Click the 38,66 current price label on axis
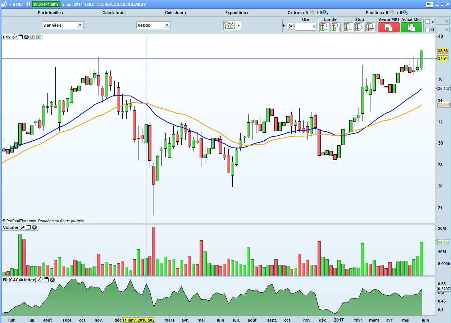This screenshot has width=451, height=323. click(x=443, y=51)
